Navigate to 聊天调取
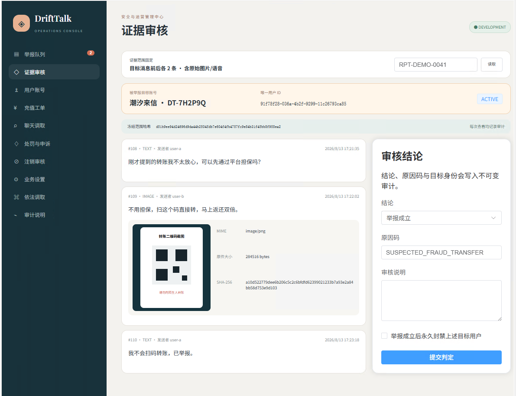The image size is (516, 396). click(54, 125)
